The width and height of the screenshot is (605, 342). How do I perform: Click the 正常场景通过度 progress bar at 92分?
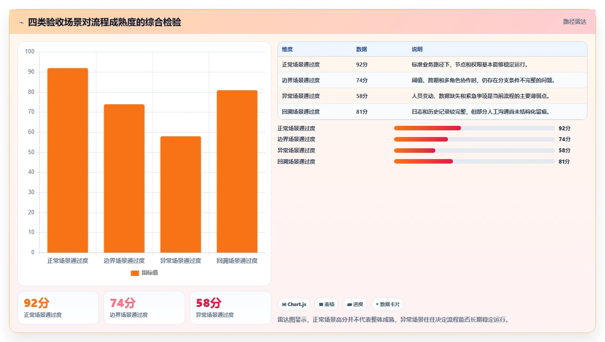click(x=475, y=128)
